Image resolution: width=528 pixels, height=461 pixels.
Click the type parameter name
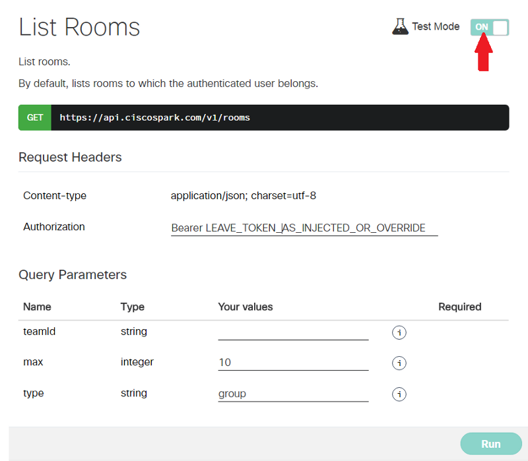(x=34, y=393)
